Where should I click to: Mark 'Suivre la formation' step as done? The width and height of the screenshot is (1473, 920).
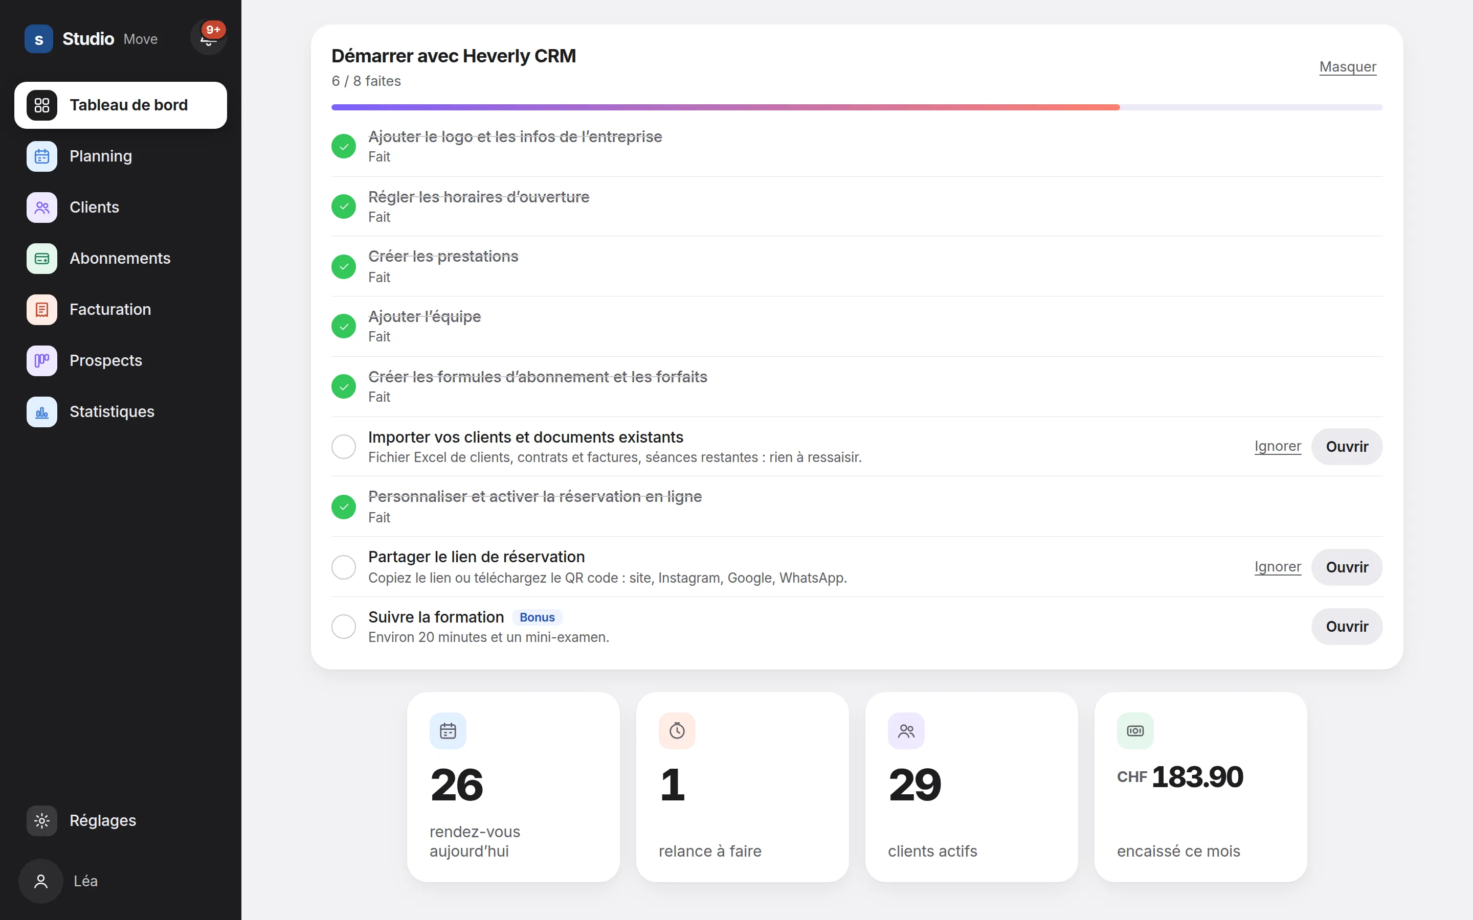coord(344,627)
